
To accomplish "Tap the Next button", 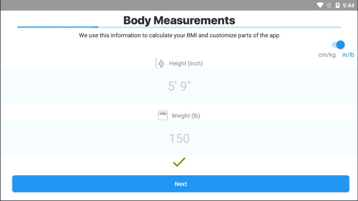I will (180, 184).
